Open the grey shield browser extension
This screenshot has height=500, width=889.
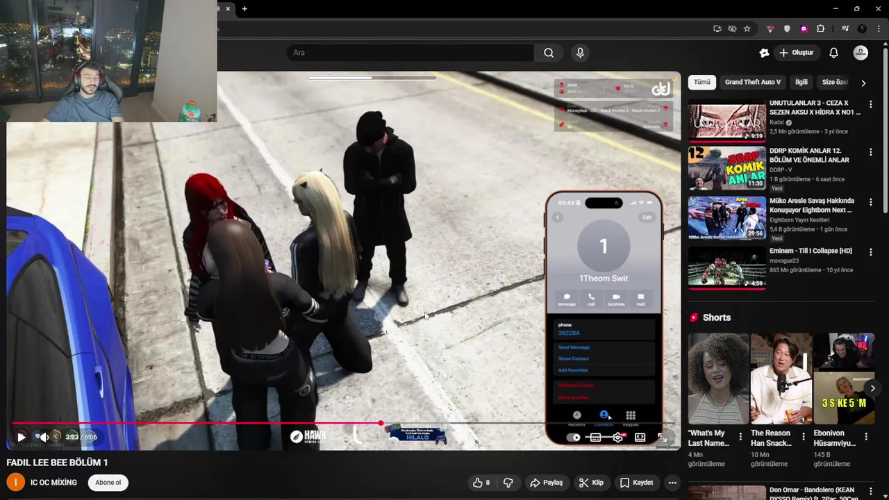(x=787, y=28)
